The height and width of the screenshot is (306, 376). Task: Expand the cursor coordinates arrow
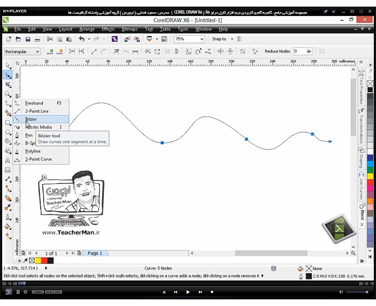[46, 268]
